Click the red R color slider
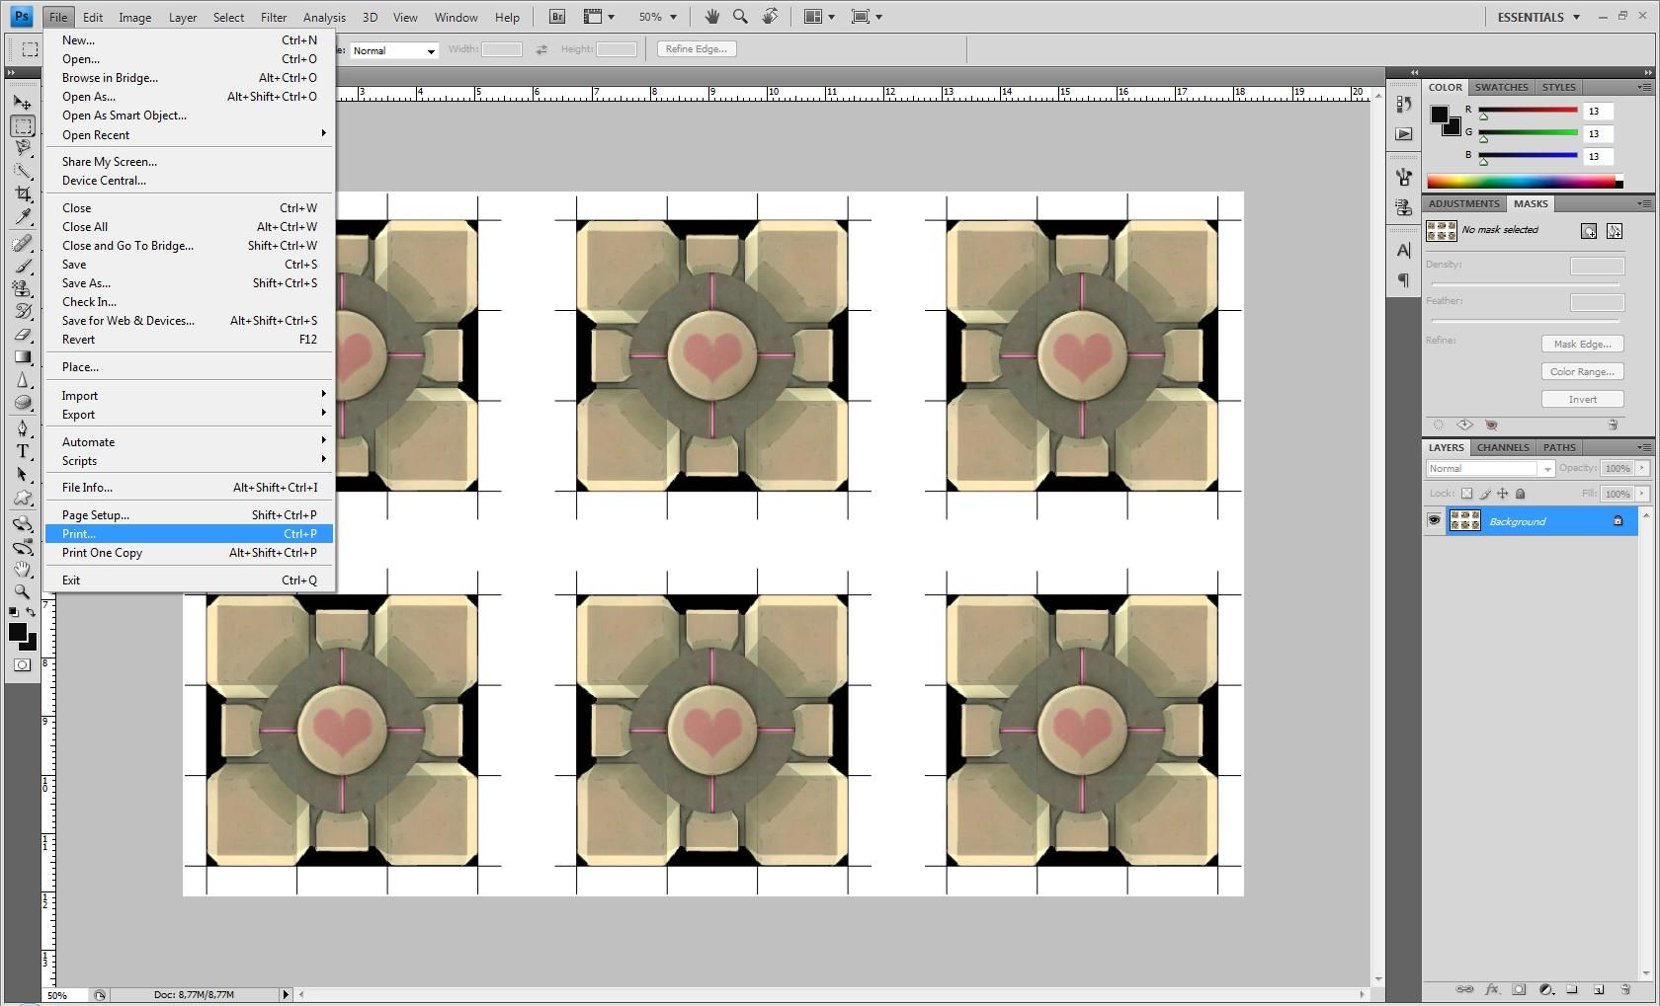1660x1006 pixels. pos(1528,110)
